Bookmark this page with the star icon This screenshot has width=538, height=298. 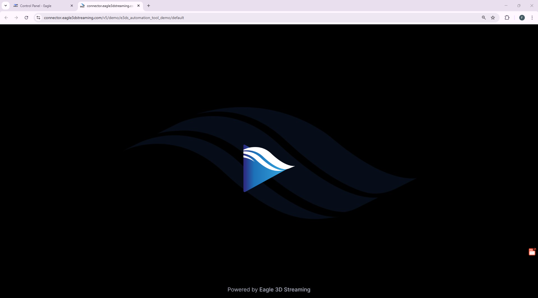pyautogui.click(x=493, y=17)
